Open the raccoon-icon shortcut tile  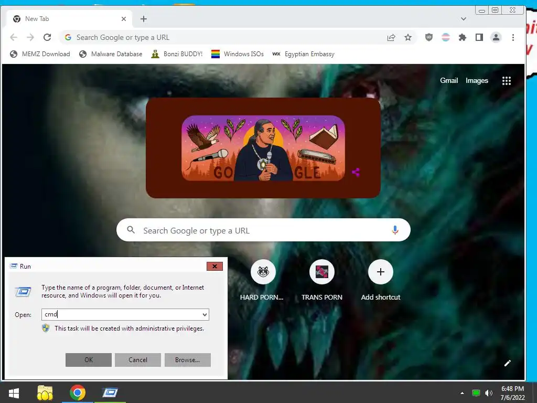tap(263, 272)
